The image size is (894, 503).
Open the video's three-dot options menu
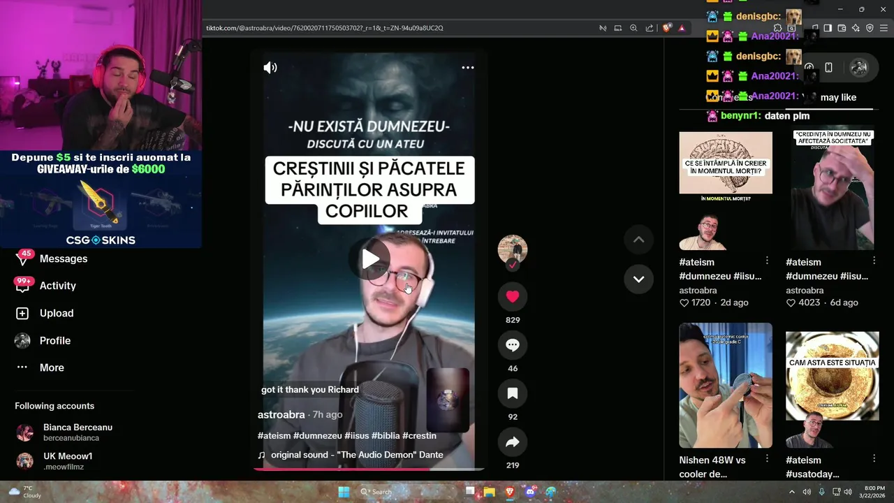pos(468,68)
